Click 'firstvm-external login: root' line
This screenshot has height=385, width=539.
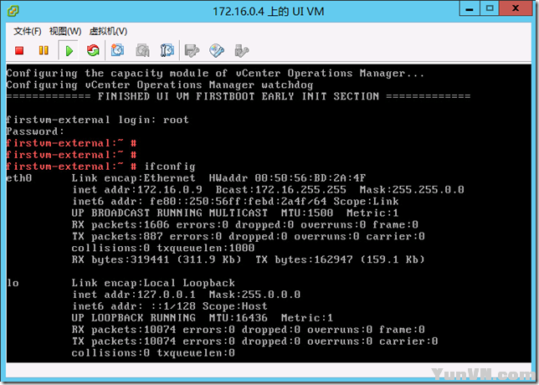[x=97, y=120]
